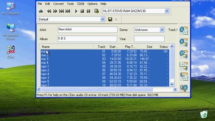215x121 pixels.
Task: Click the horizontal scrollbar left arrow
Action: point(39,89)
